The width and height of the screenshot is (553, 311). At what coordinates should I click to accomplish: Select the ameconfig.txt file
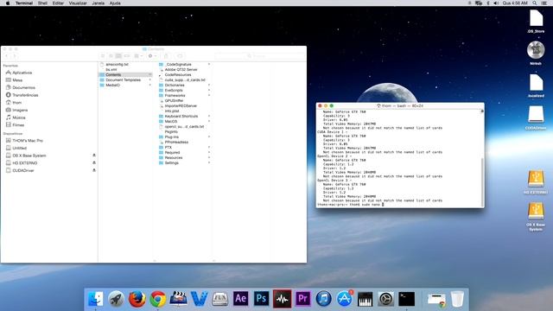[117, 64]
